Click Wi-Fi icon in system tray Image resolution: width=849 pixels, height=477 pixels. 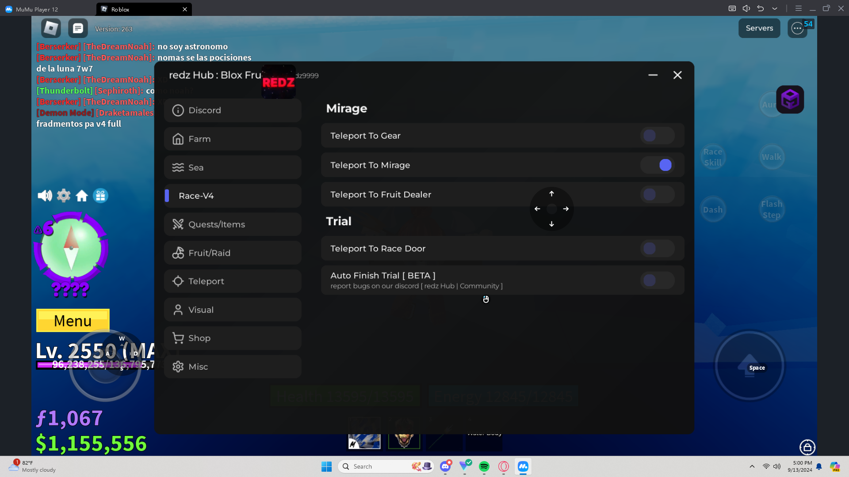766,466
